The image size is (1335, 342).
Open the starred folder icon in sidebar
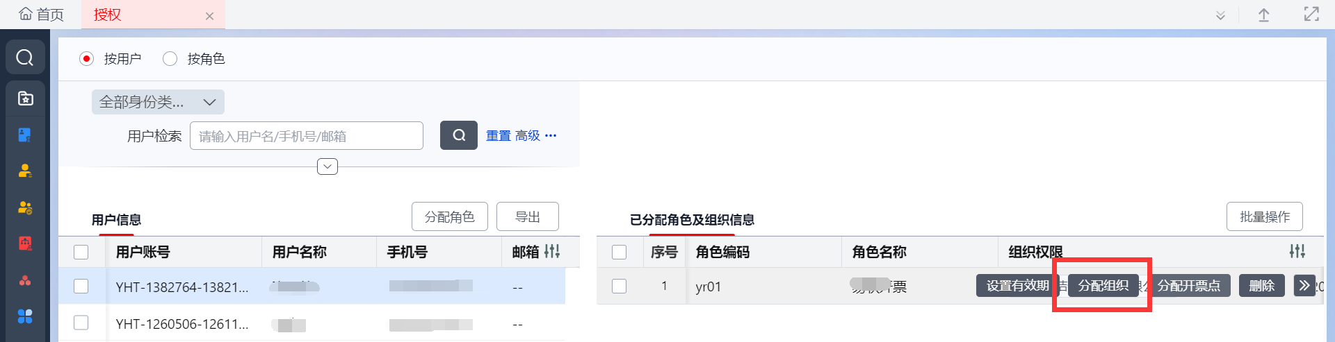(x=25, y=99)
